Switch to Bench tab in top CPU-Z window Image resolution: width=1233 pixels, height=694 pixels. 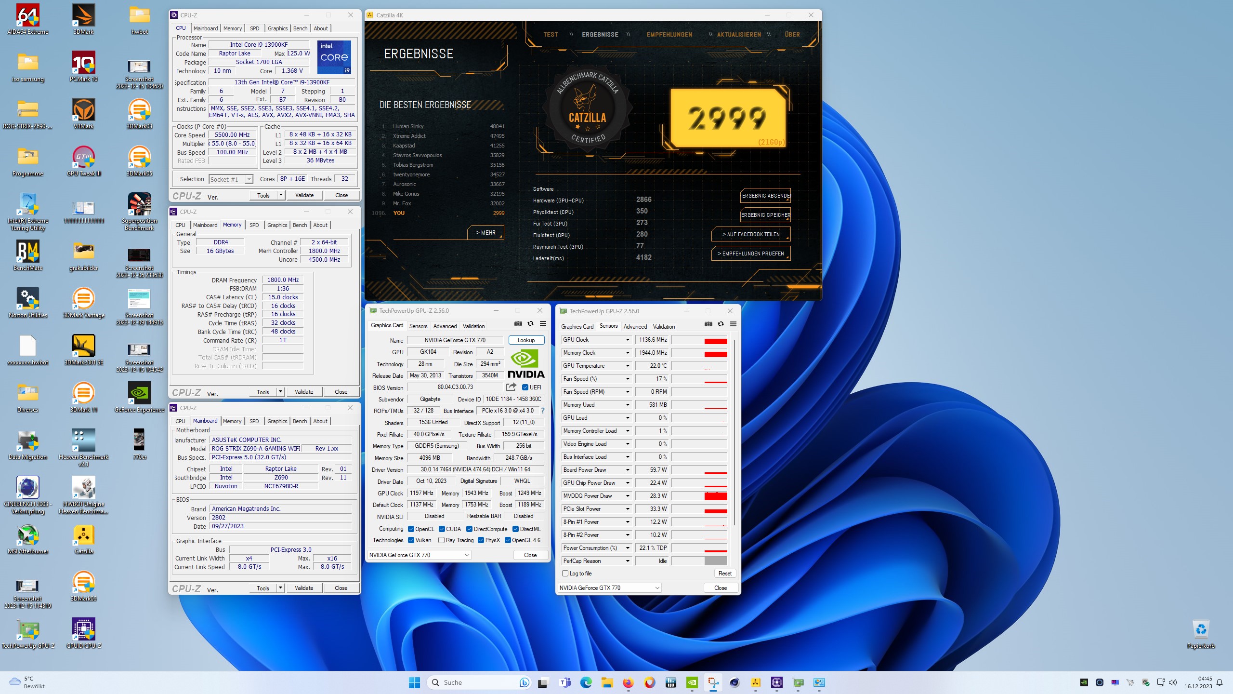pyautogui.click(x=300, y=28)
